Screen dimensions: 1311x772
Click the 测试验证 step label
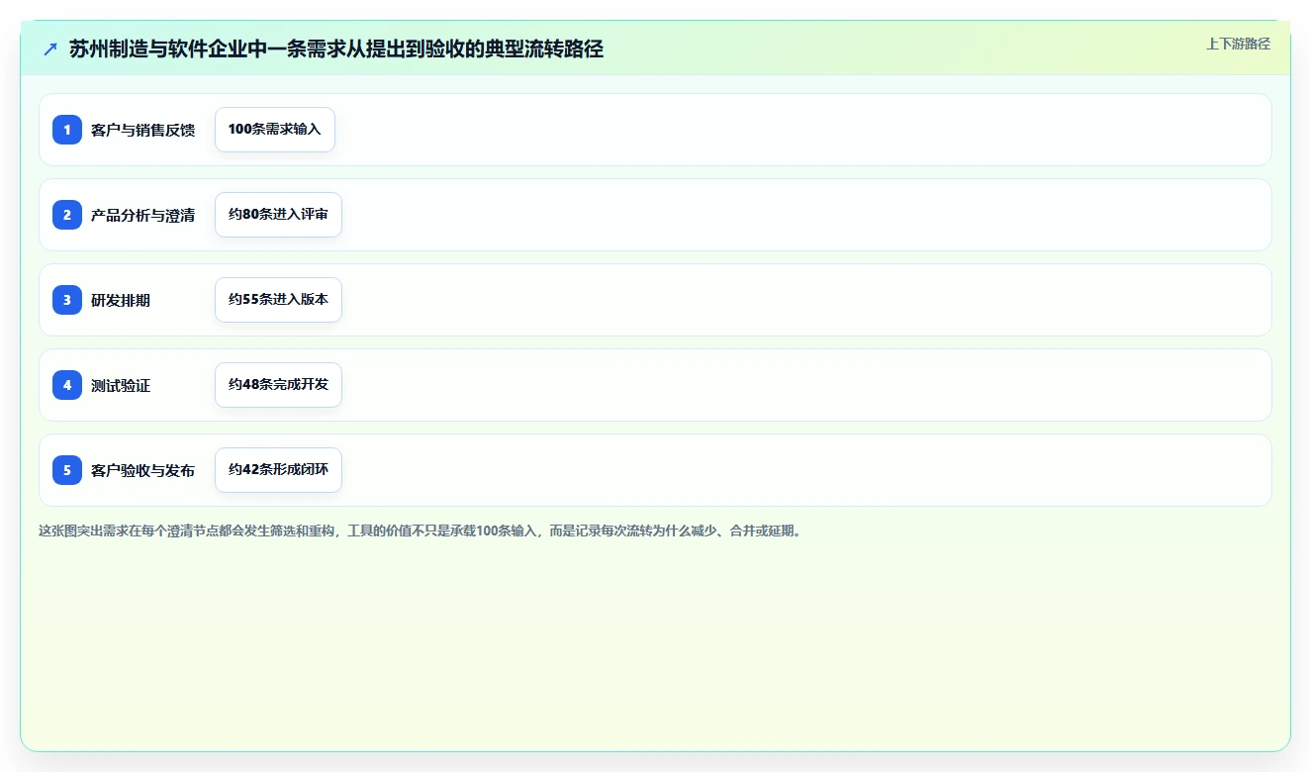[121, 385]
